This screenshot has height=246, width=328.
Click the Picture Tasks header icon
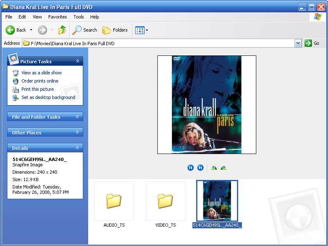click(13, 59)
